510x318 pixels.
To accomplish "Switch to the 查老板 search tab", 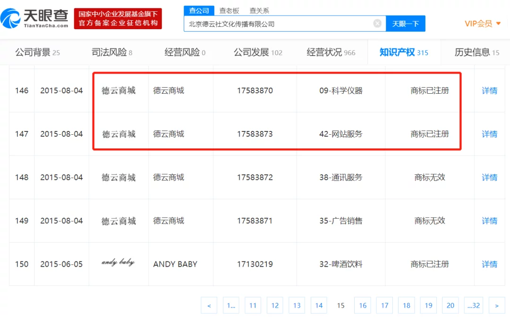I will [229, 10].
